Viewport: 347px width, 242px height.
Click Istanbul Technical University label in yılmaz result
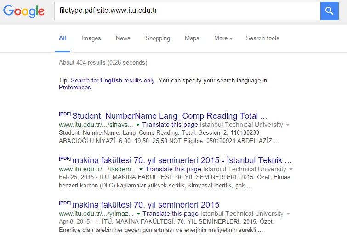tap(242, 214)
